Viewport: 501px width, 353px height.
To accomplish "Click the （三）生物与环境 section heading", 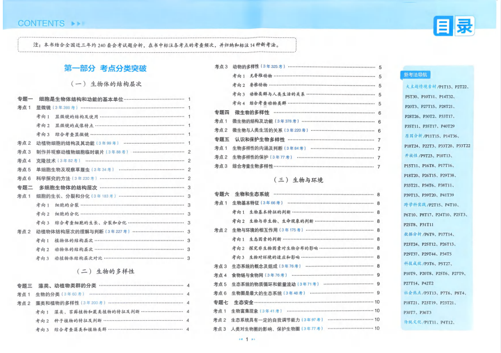I will tap(298, 180).
